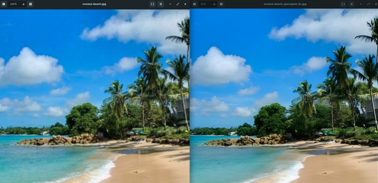378x183 pixels.
Task: Zoom out in the upscayled_4x window
Action: point(194,4)
